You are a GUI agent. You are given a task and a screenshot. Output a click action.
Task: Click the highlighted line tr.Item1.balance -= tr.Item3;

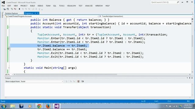[62, 46]
